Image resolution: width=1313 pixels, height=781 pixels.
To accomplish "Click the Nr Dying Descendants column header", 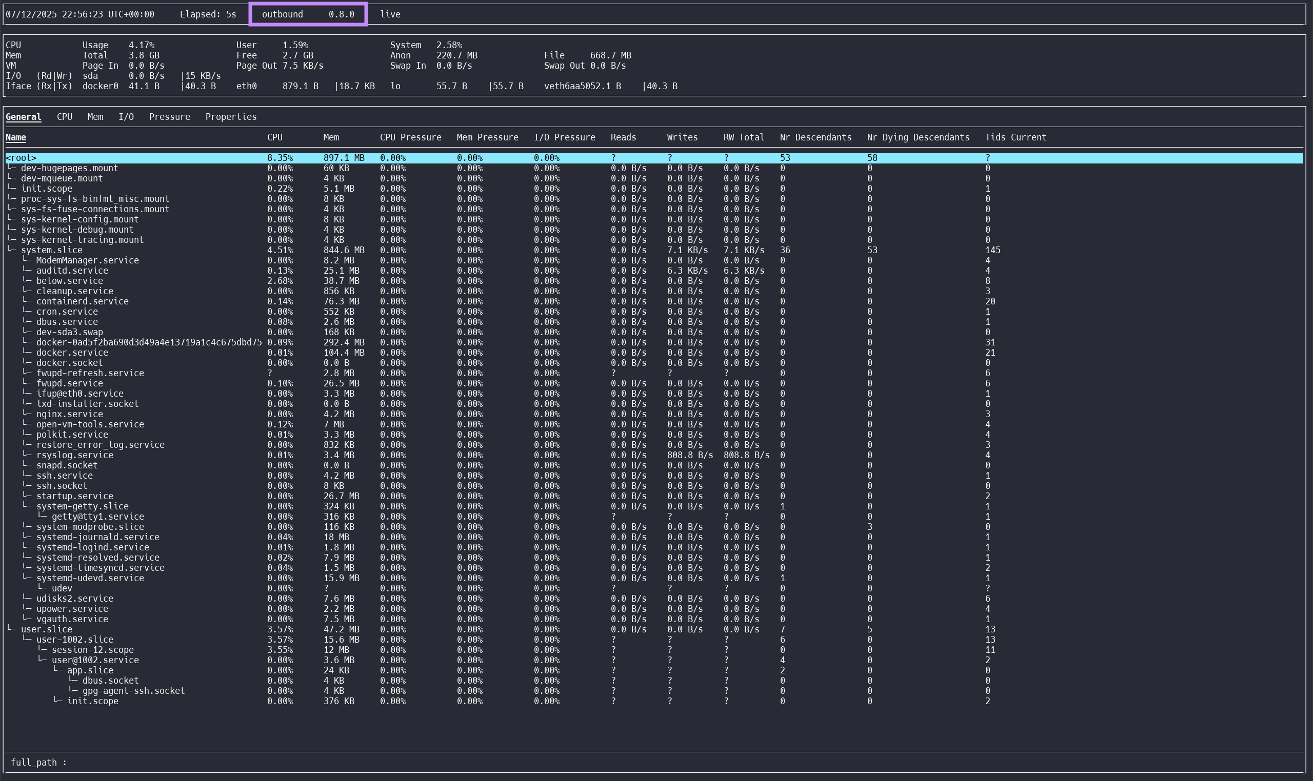I will (x=918, y=137).
